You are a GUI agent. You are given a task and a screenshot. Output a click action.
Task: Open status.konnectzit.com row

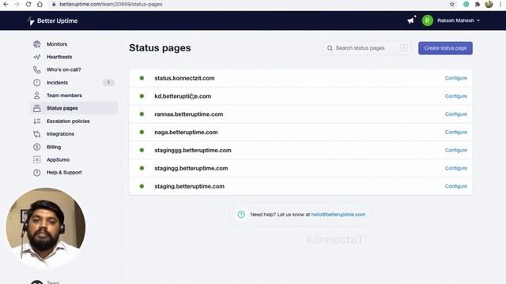click(x=300, y=78)
